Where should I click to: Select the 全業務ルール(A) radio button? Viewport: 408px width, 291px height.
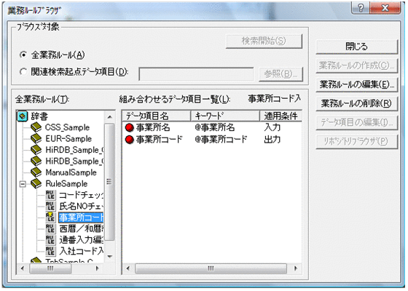(x=23, y=55)
